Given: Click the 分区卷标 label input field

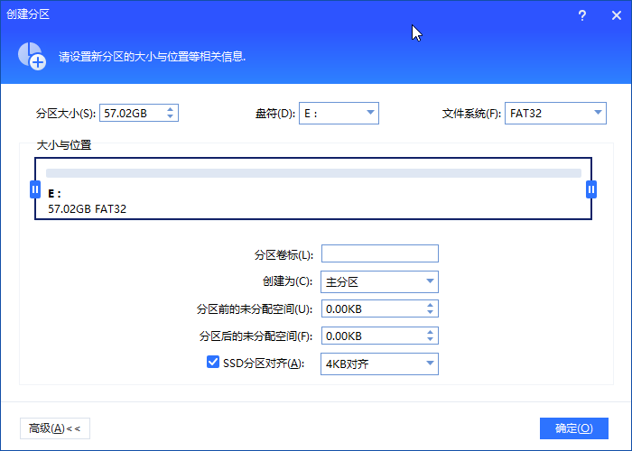Looking at the screenshot, I should (379, 253).
